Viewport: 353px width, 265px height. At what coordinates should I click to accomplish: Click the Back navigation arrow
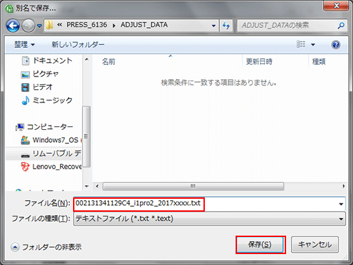click(13, 25)
